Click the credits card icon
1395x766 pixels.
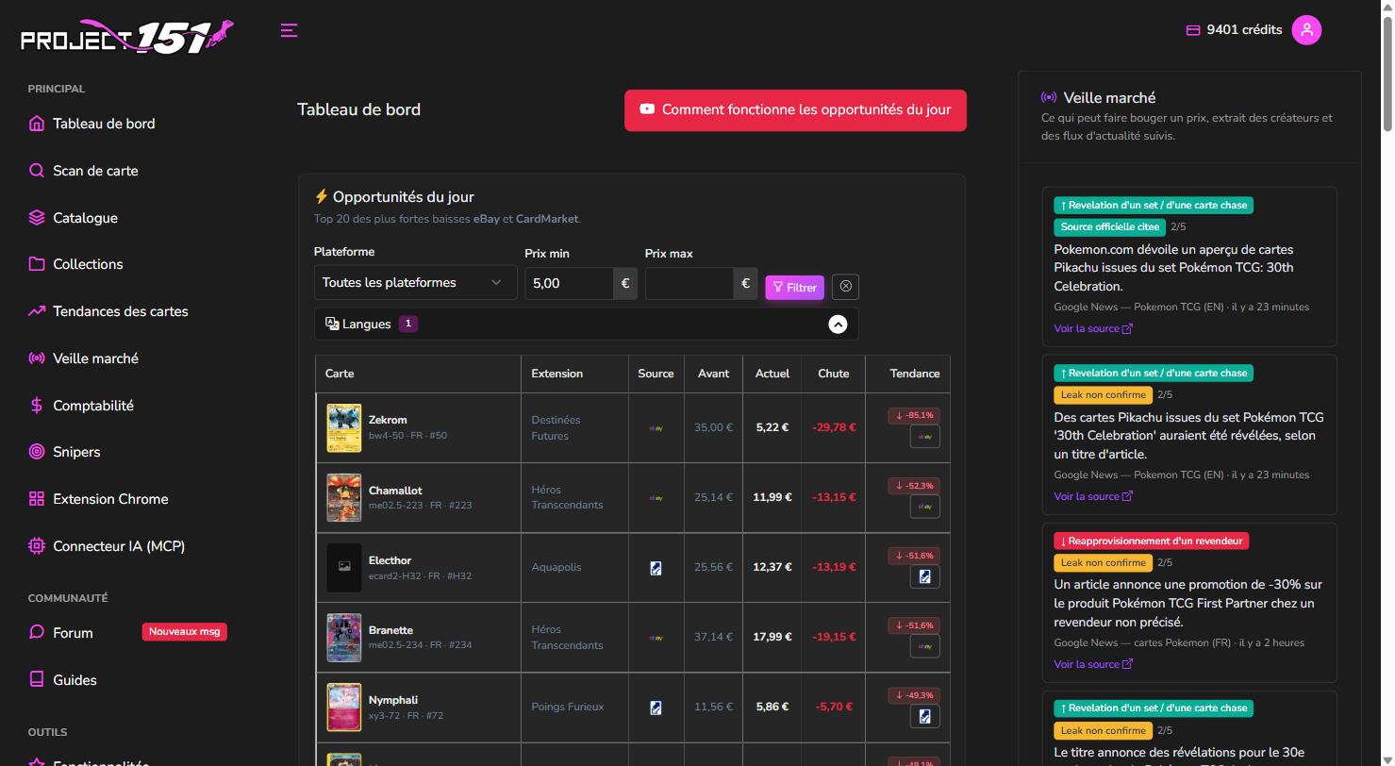(1192, 30)
